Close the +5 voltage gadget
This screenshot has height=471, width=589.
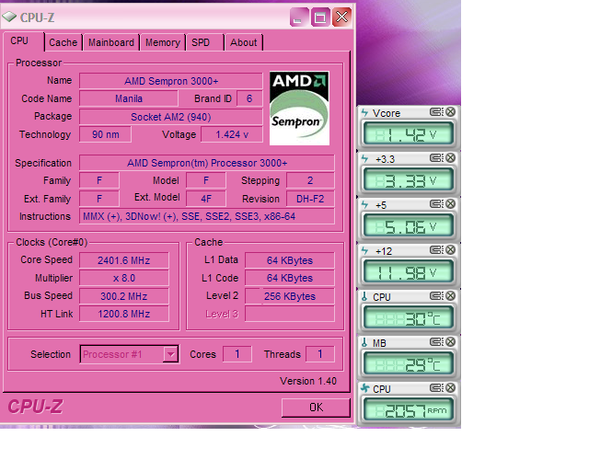click(x=450, y=203)
